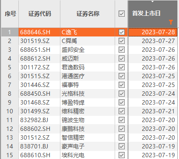This screenshot has width=179, height=159.
Task: Toggle the checkbox for 光格科技
Action: [122, 94]
